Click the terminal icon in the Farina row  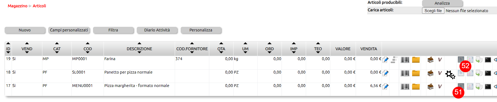click(488, 60)
